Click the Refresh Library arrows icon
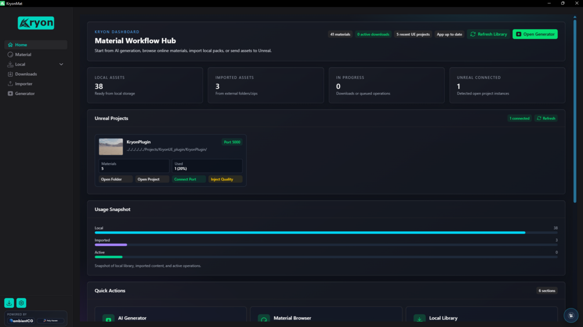The width and height of the screenshot is (583, 327). tap(473, 34)
